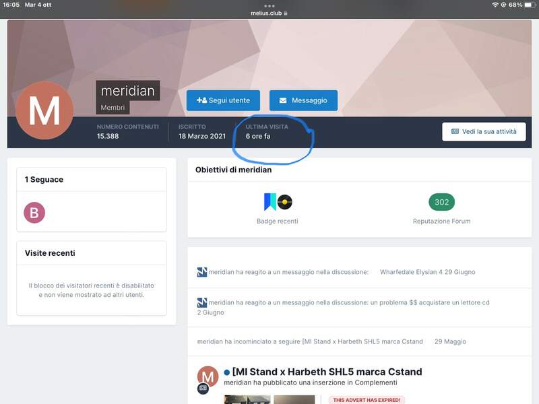Click the blue unread dot before advert title
The width and height of the screenshot is (539, 404).
[x=227, y=372]
